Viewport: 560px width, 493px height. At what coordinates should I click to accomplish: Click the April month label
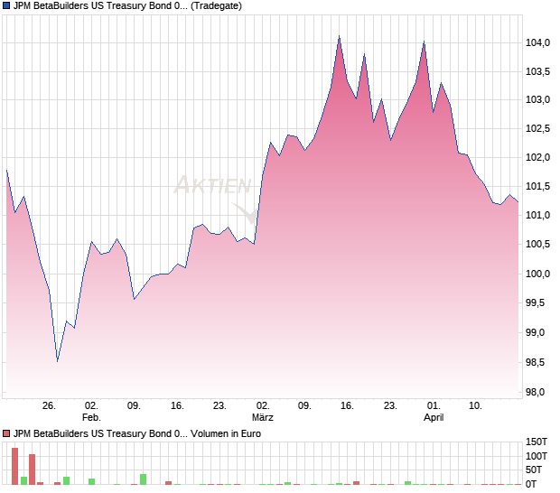434,417
